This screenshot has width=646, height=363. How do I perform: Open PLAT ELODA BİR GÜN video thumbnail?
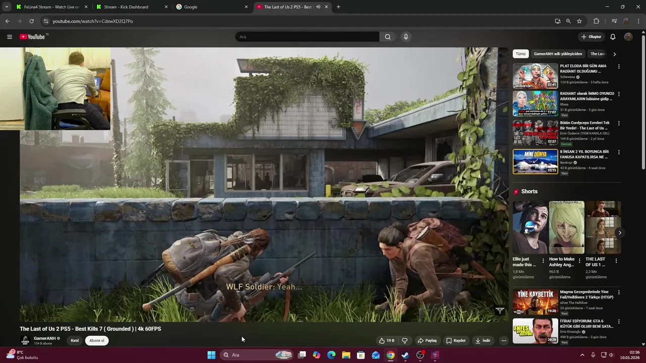535,76
